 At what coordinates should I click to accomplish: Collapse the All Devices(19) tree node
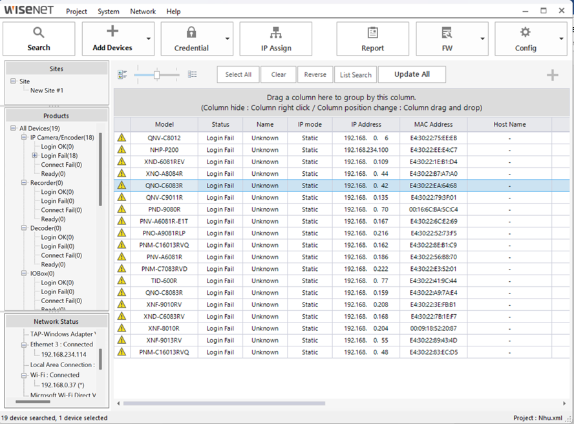click(14, 129)
